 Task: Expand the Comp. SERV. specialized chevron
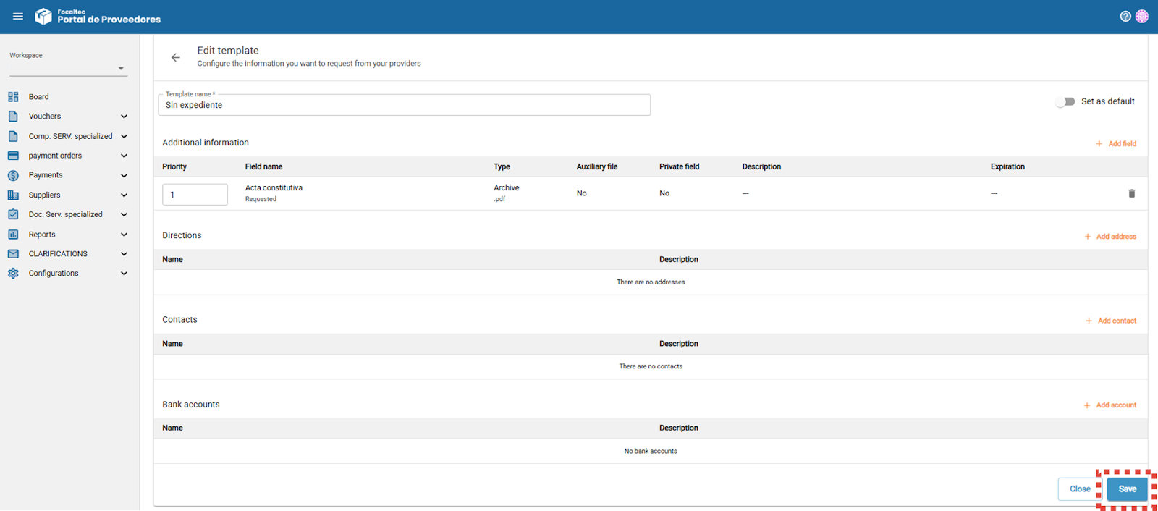124,136
